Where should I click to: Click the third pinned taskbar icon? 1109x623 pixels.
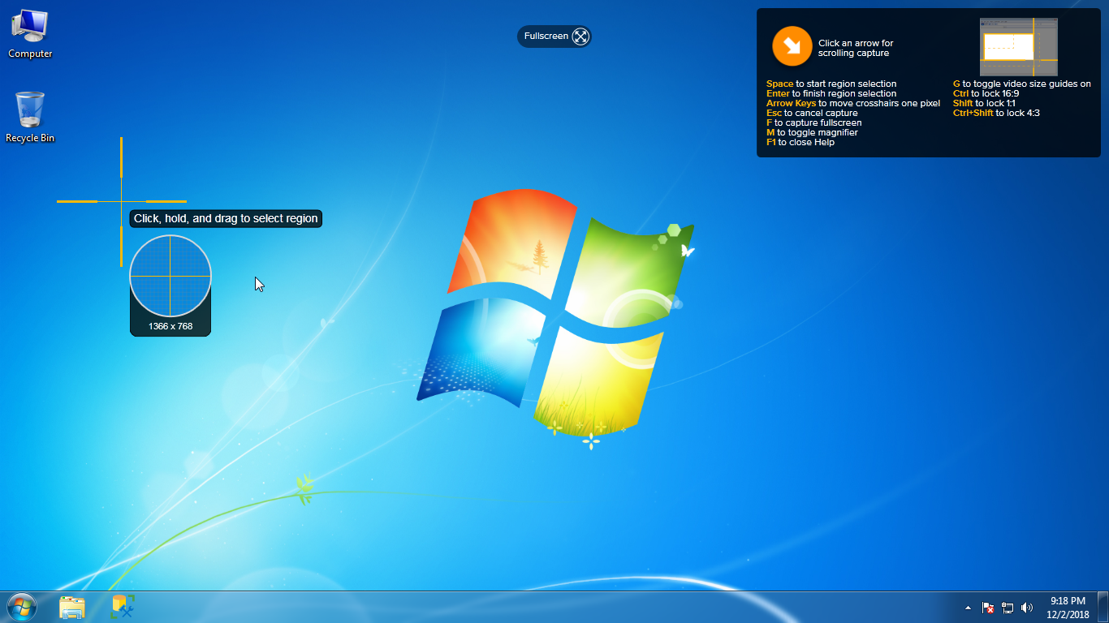[123, 607]
